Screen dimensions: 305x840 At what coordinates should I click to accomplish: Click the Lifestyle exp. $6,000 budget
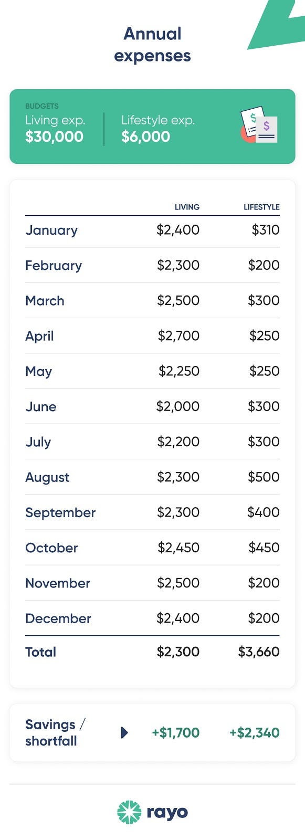coord(158,129)
